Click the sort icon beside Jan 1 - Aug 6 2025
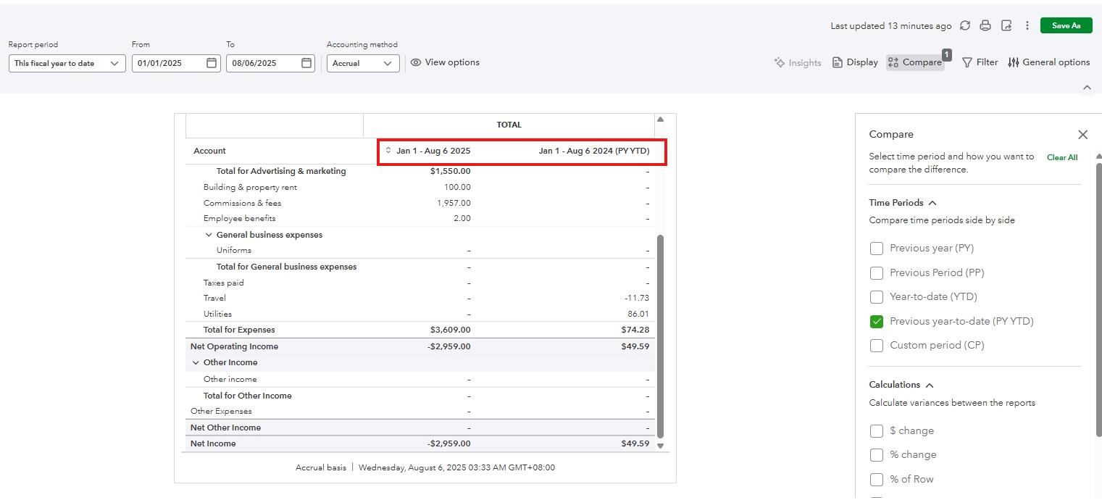 [x=388, y=151]
